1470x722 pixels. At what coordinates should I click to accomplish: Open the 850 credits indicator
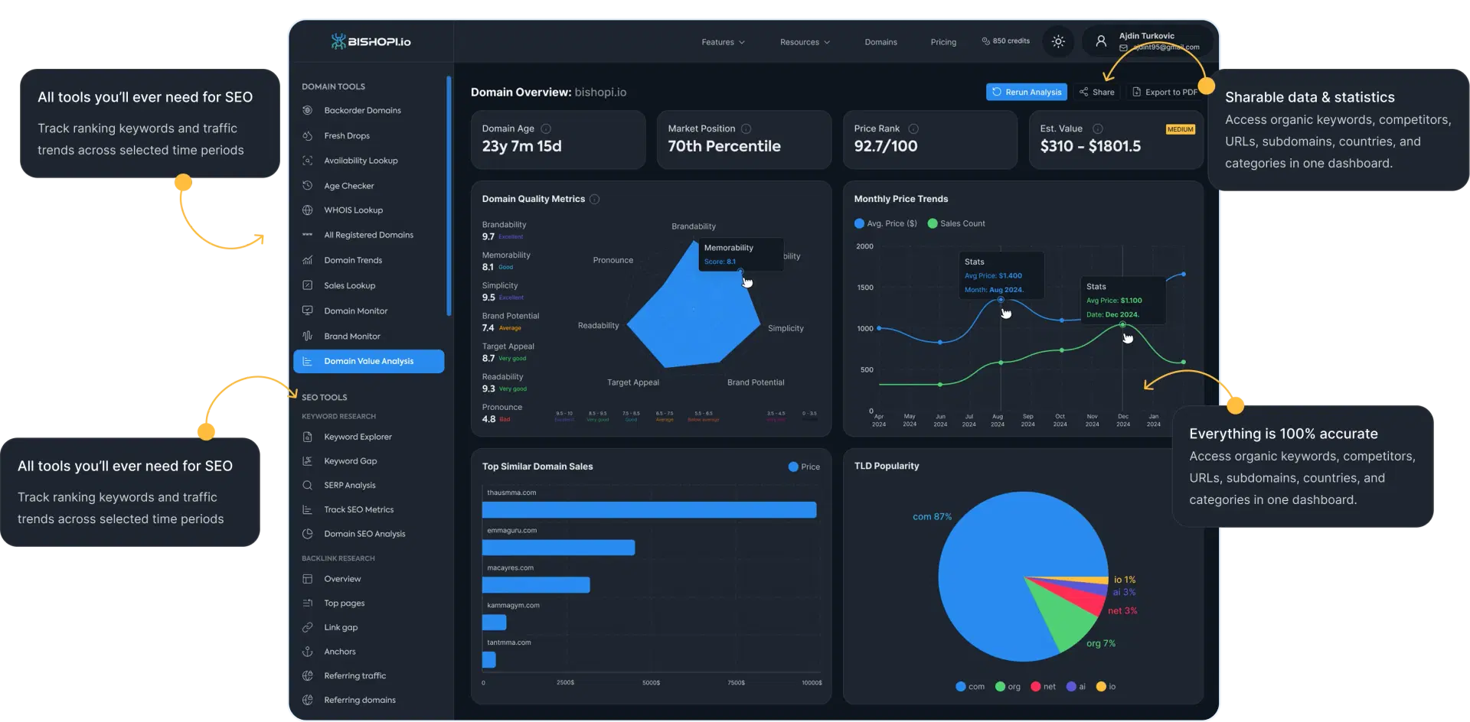click(1005, 41)
